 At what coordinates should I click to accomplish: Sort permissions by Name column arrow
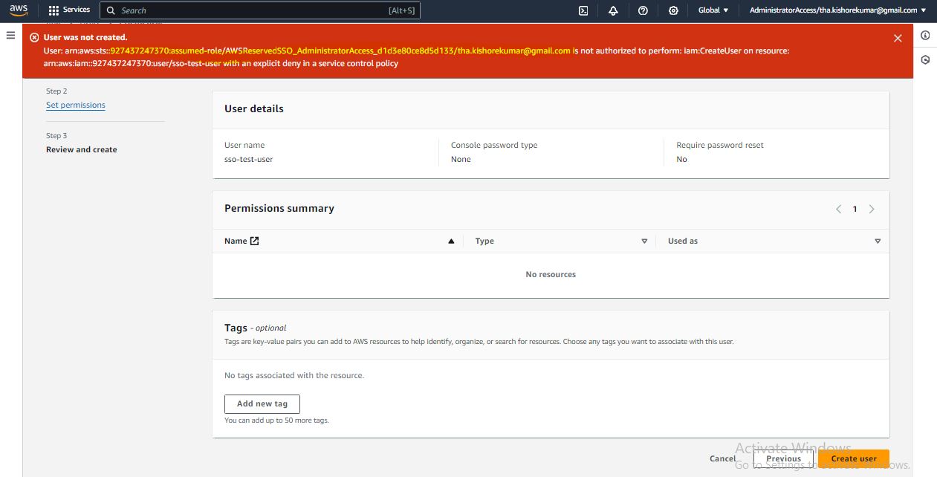tap(451, 241)
